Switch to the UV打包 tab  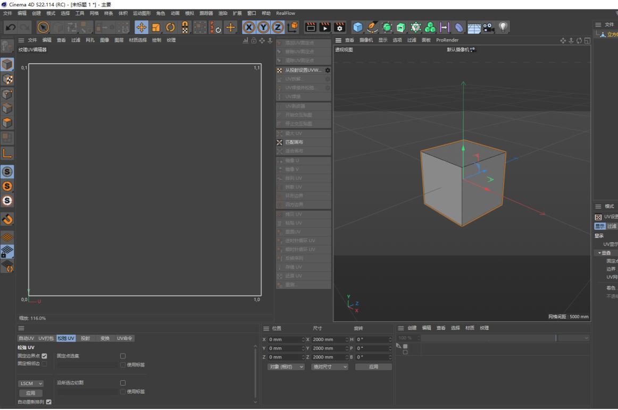point(46,338)
